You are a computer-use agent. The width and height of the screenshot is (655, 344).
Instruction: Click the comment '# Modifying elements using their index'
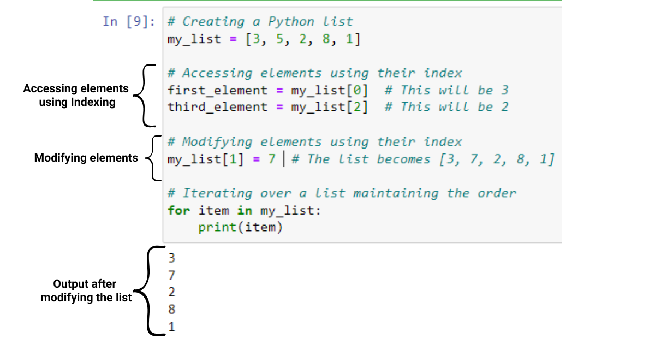(315, 142)
